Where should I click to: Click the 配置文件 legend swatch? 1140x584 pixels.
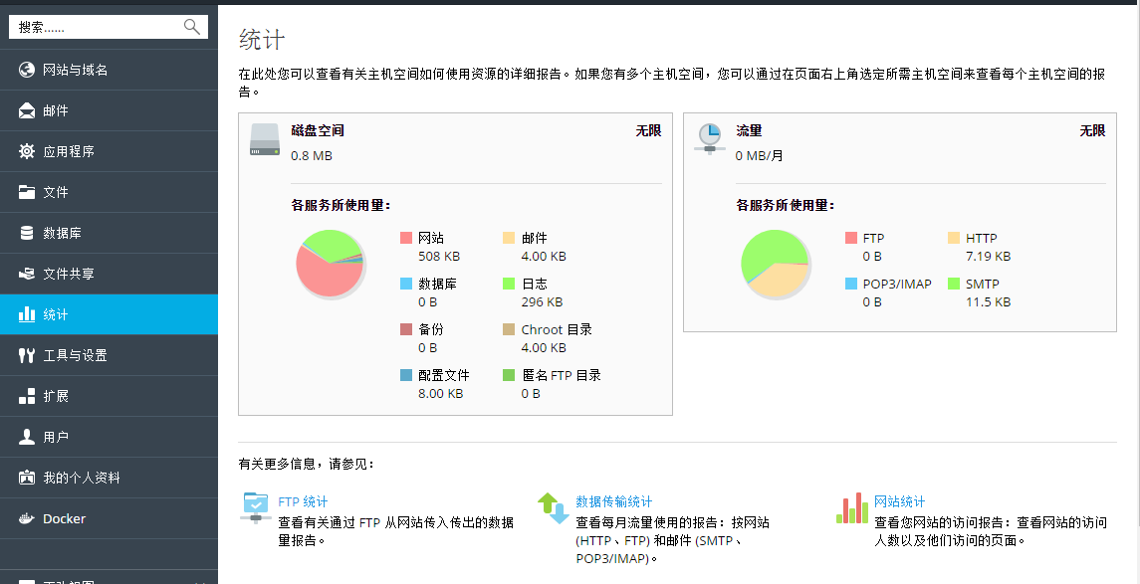coord(406,375)
